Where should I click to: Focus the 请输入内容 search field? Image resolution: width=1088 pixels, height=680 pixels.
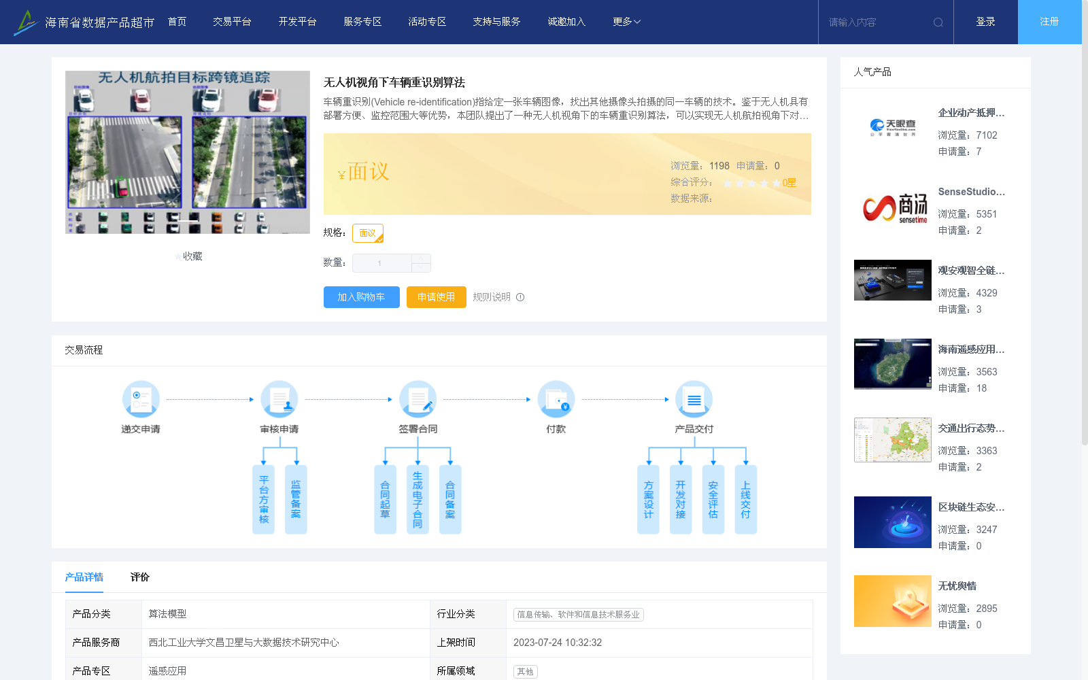[x=877, y=22]
